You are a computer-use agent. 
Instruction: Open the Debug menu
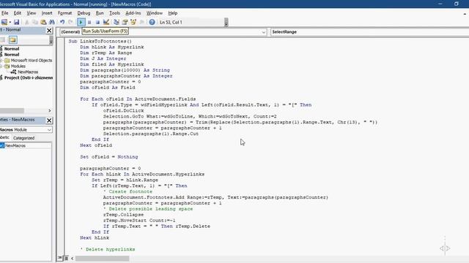[x=84, y=13]
